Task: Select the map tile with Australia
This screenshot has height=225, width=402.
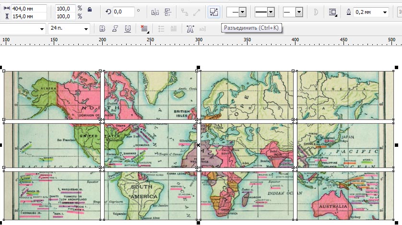Action: (345, 196)
